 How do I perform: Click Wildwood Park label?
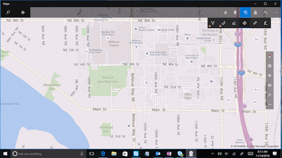[106, 129]
